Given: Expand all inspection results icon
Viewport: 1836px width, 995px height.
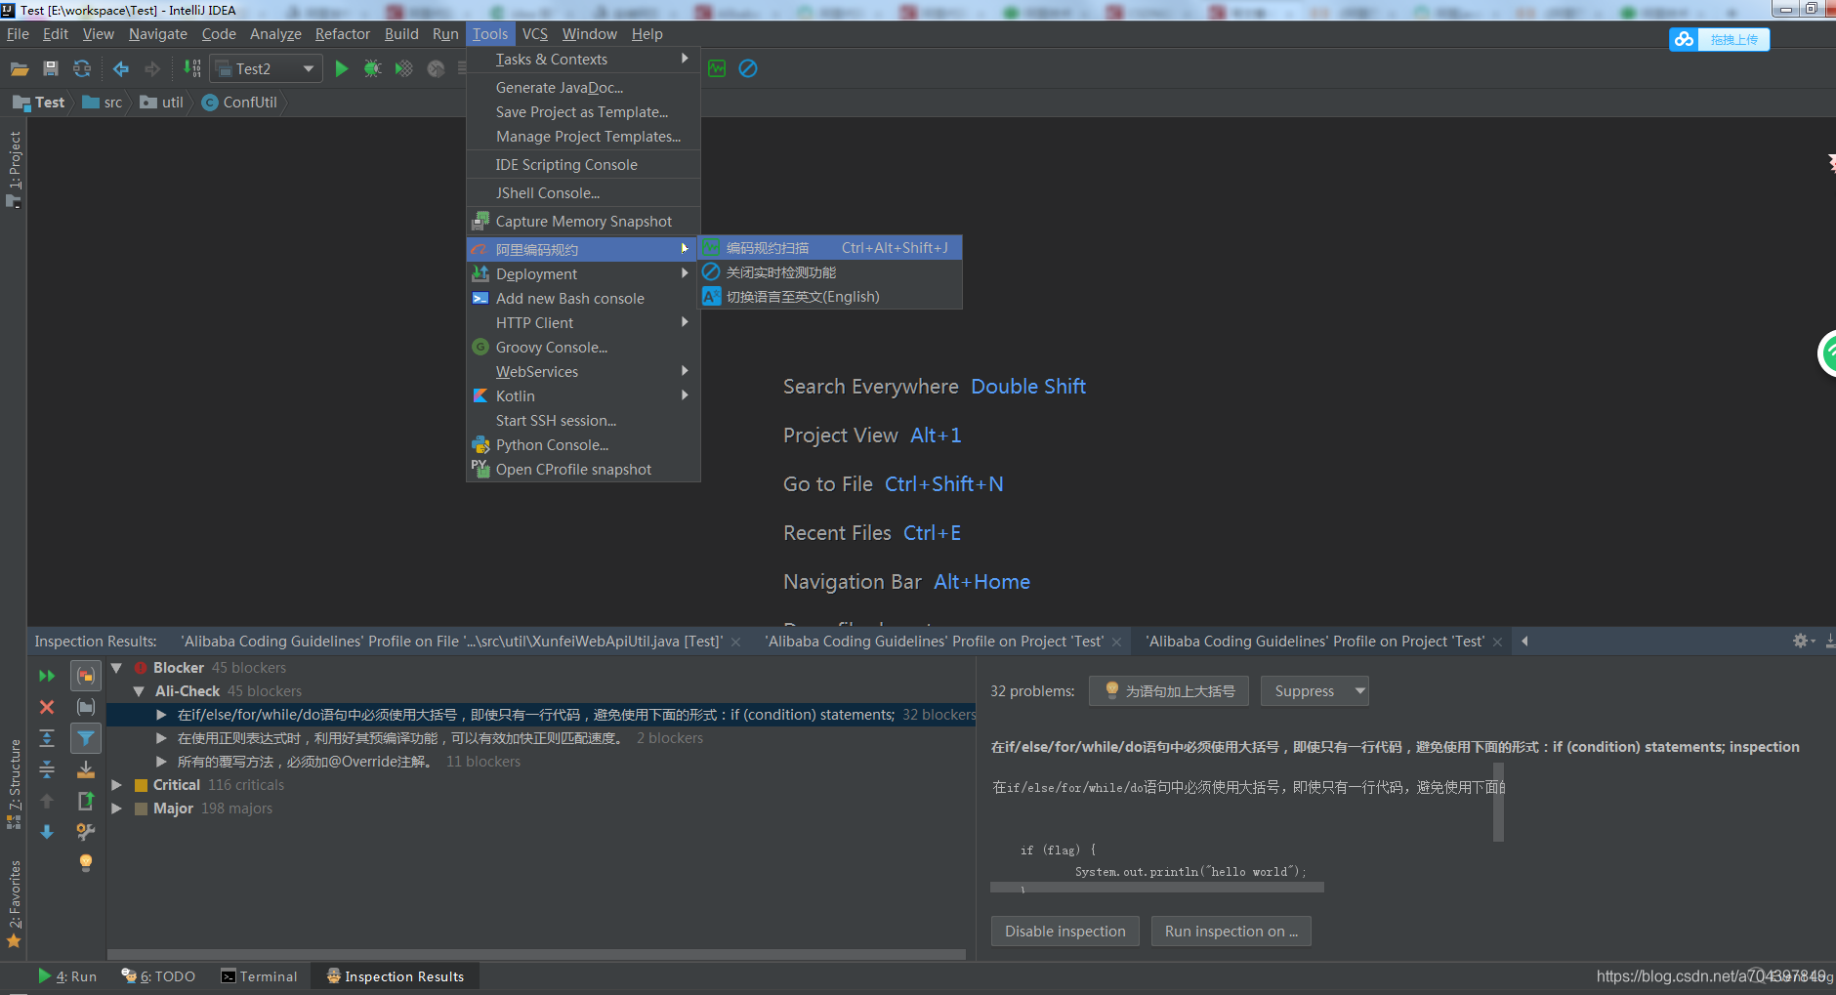Looking at the screenshot, I should pos(47,738).
